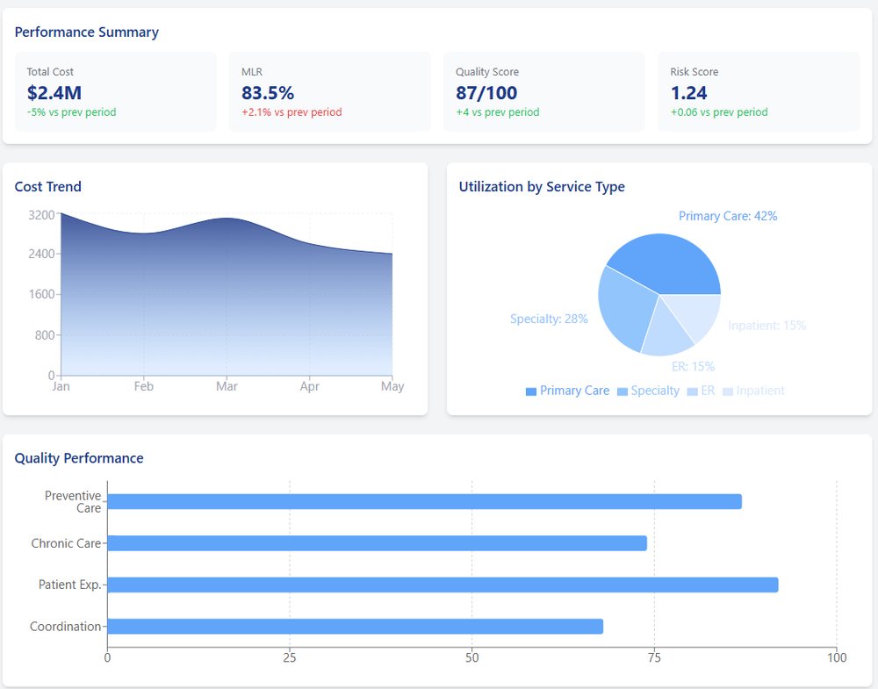Click the Specialty: 28% pie label

(549, 319)
